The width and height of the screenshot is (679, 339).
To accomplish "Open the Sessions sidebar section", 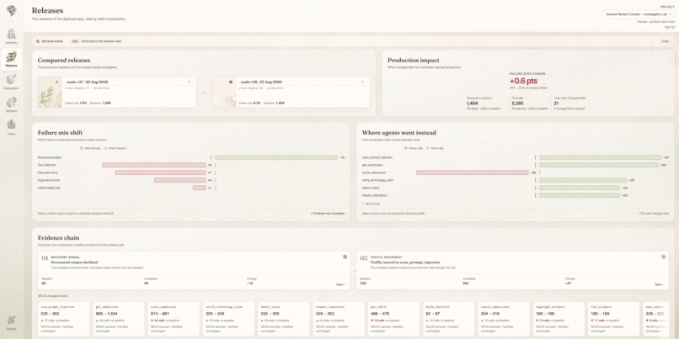I will pyautogui.click(x=11, y=104).
